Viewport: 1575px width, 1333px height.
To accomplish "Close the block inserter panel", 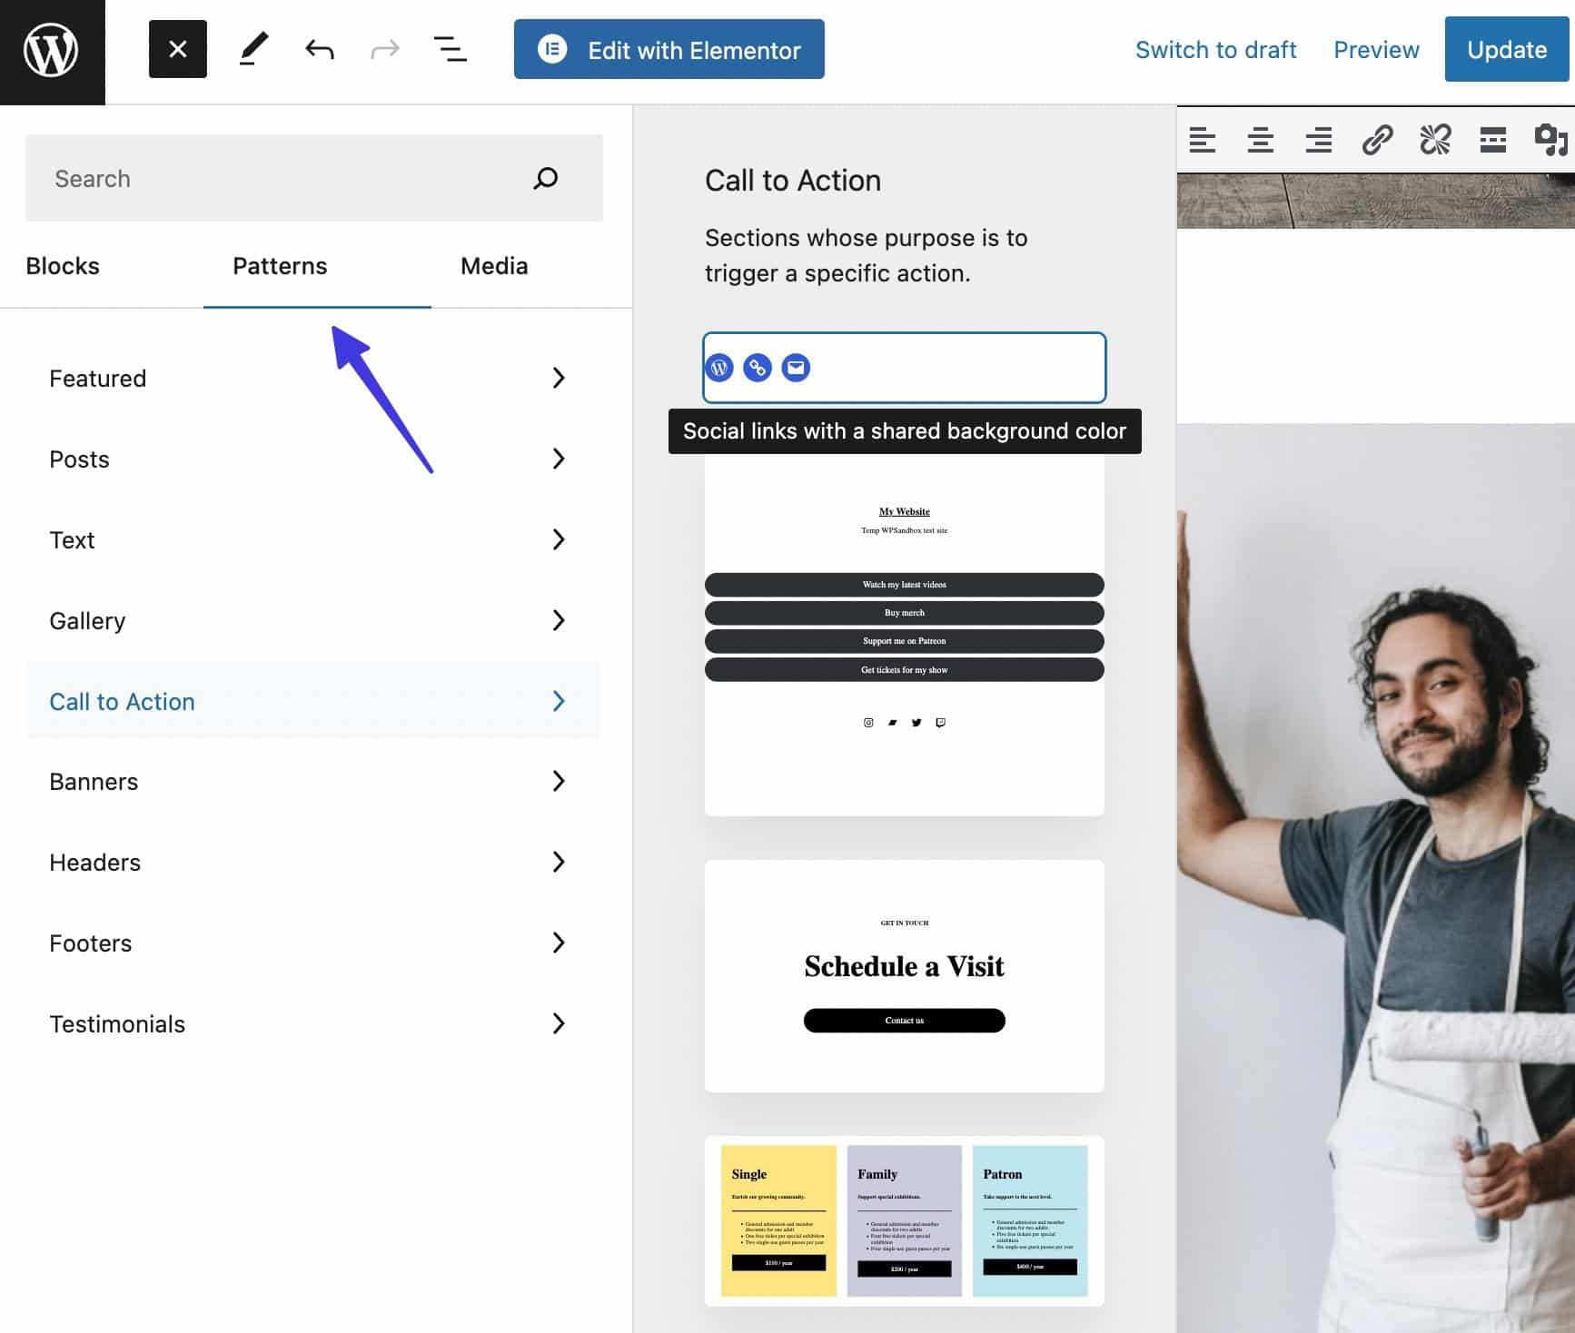I will click(x=177, y=49).
